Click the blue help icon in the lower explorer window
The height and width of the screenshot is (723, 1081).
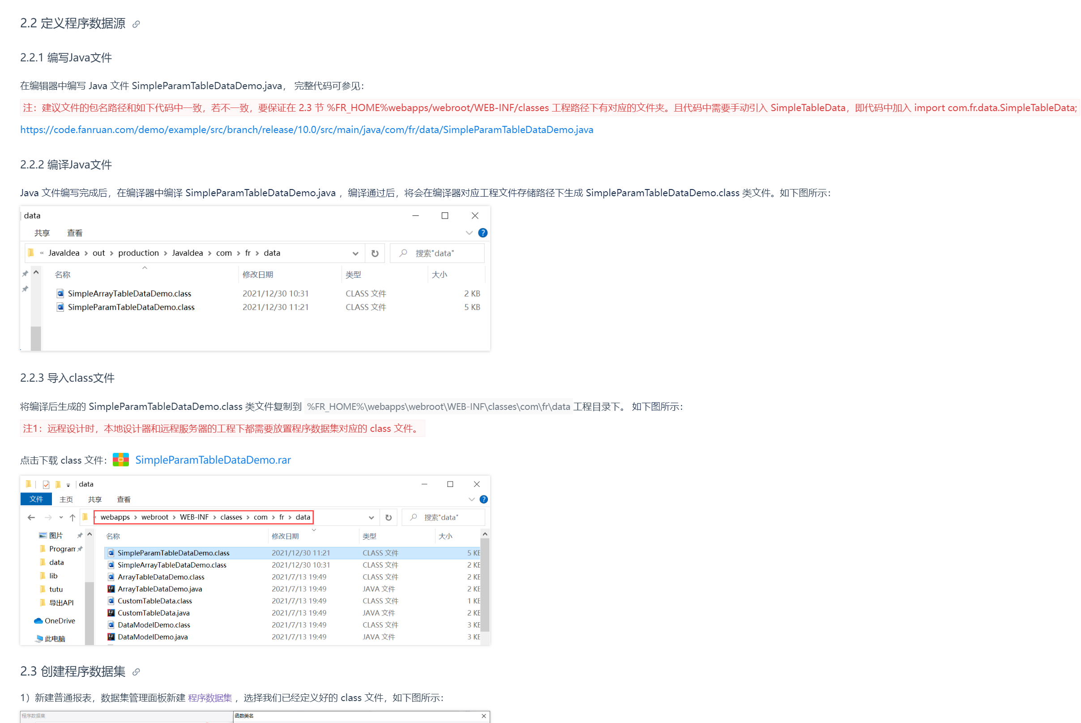coord(483,499)
